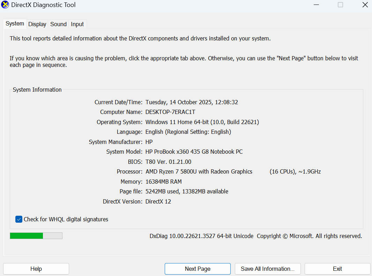
Task: Open the Sound tab
Action: point(58,24)
